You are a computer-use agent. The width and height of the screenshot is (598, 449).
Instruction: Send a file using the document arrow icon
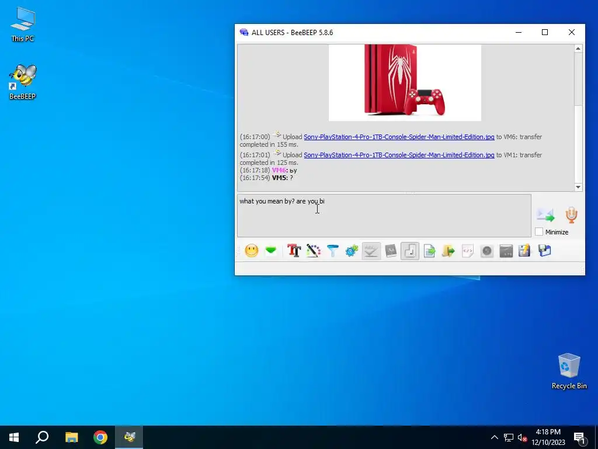point(429,251)
